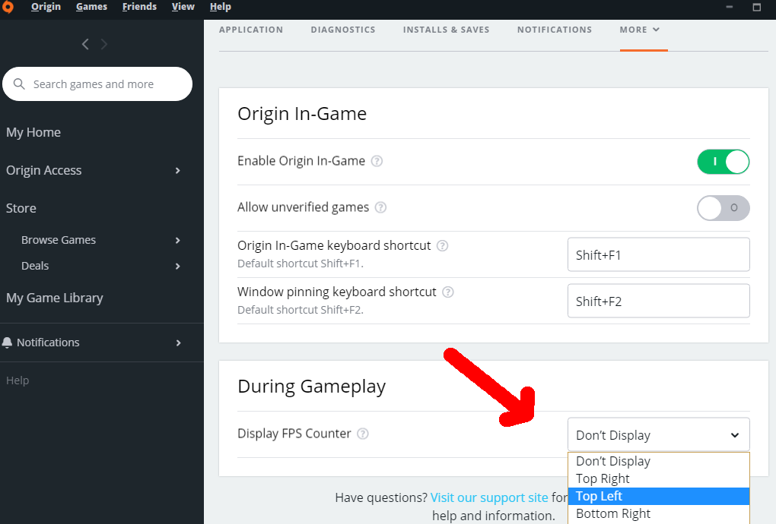Visit our support site link
This screenshot has width=776, height=524.
(x=489, y=497)
